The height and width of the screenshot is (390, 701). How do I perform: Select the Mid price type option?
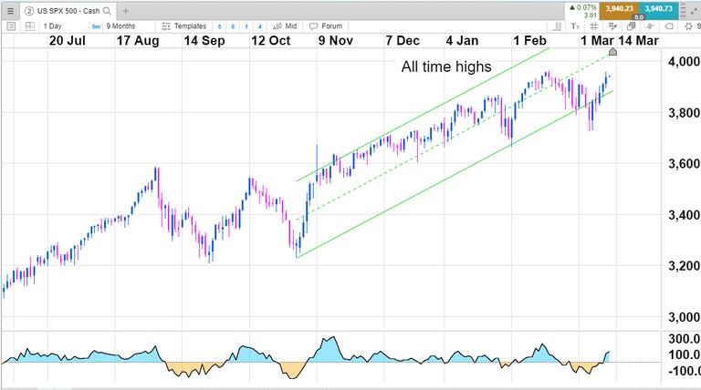coord(287,26)
